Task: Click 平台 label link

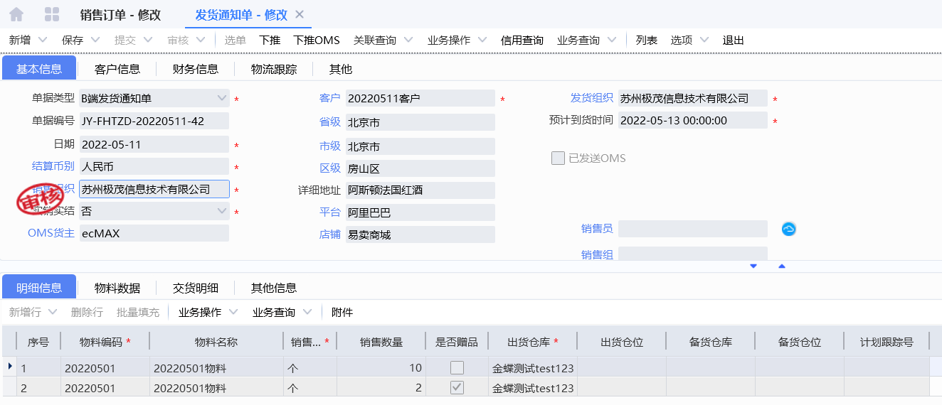Action: click(330, 212)
